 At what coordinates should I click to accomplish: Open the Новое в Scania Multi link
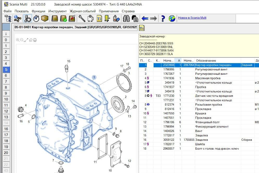(x=192, y=18)
